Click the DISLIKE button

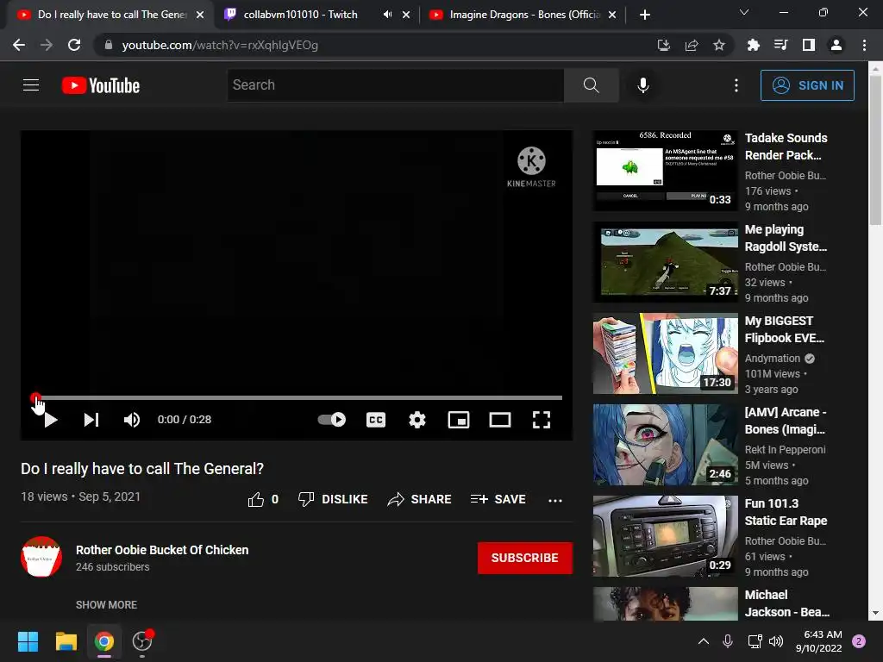(333, 499)
